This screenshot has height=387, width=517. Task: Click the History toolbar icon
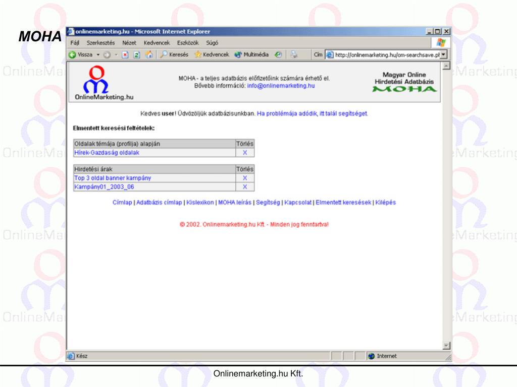[x=278, y=55]
